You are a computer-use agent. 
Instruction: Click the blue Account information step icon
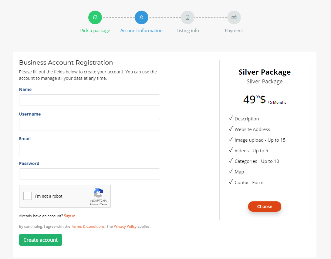click(141, 17)
